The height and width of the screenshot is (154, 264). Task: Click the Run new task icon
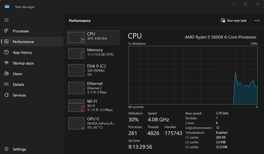click(x=223, y=21)
